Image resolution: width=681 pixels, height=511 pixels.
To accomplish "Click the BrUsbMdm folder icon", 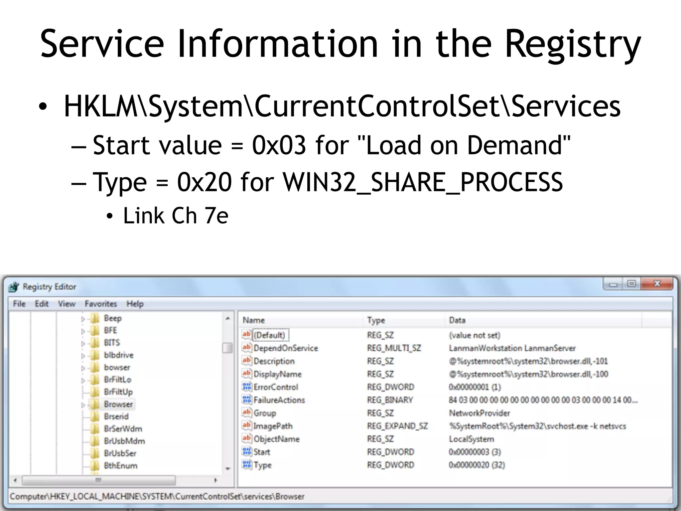I will pyautogui.click(x=95, y=441).
